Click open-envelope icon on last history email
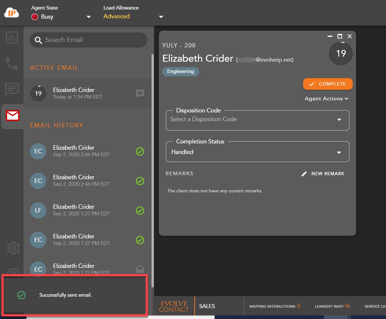This screenshot has height=319, width=386. click(140, 269)
